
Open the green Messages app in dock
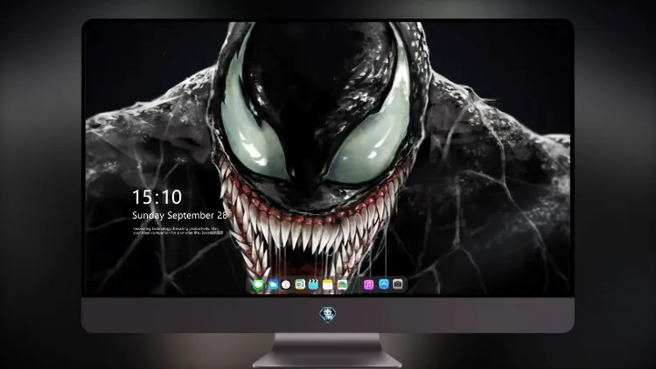click(x=258, y=285)
